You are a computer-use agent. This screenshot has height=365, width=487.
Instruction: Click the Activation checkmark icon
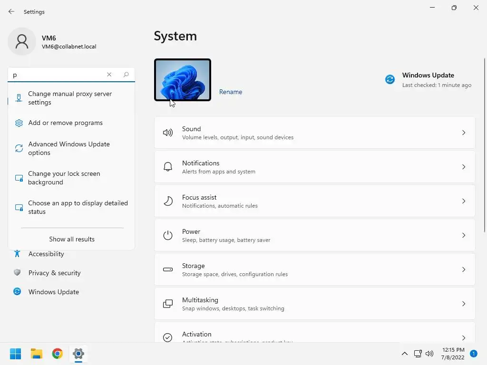[x=168, y=337]
